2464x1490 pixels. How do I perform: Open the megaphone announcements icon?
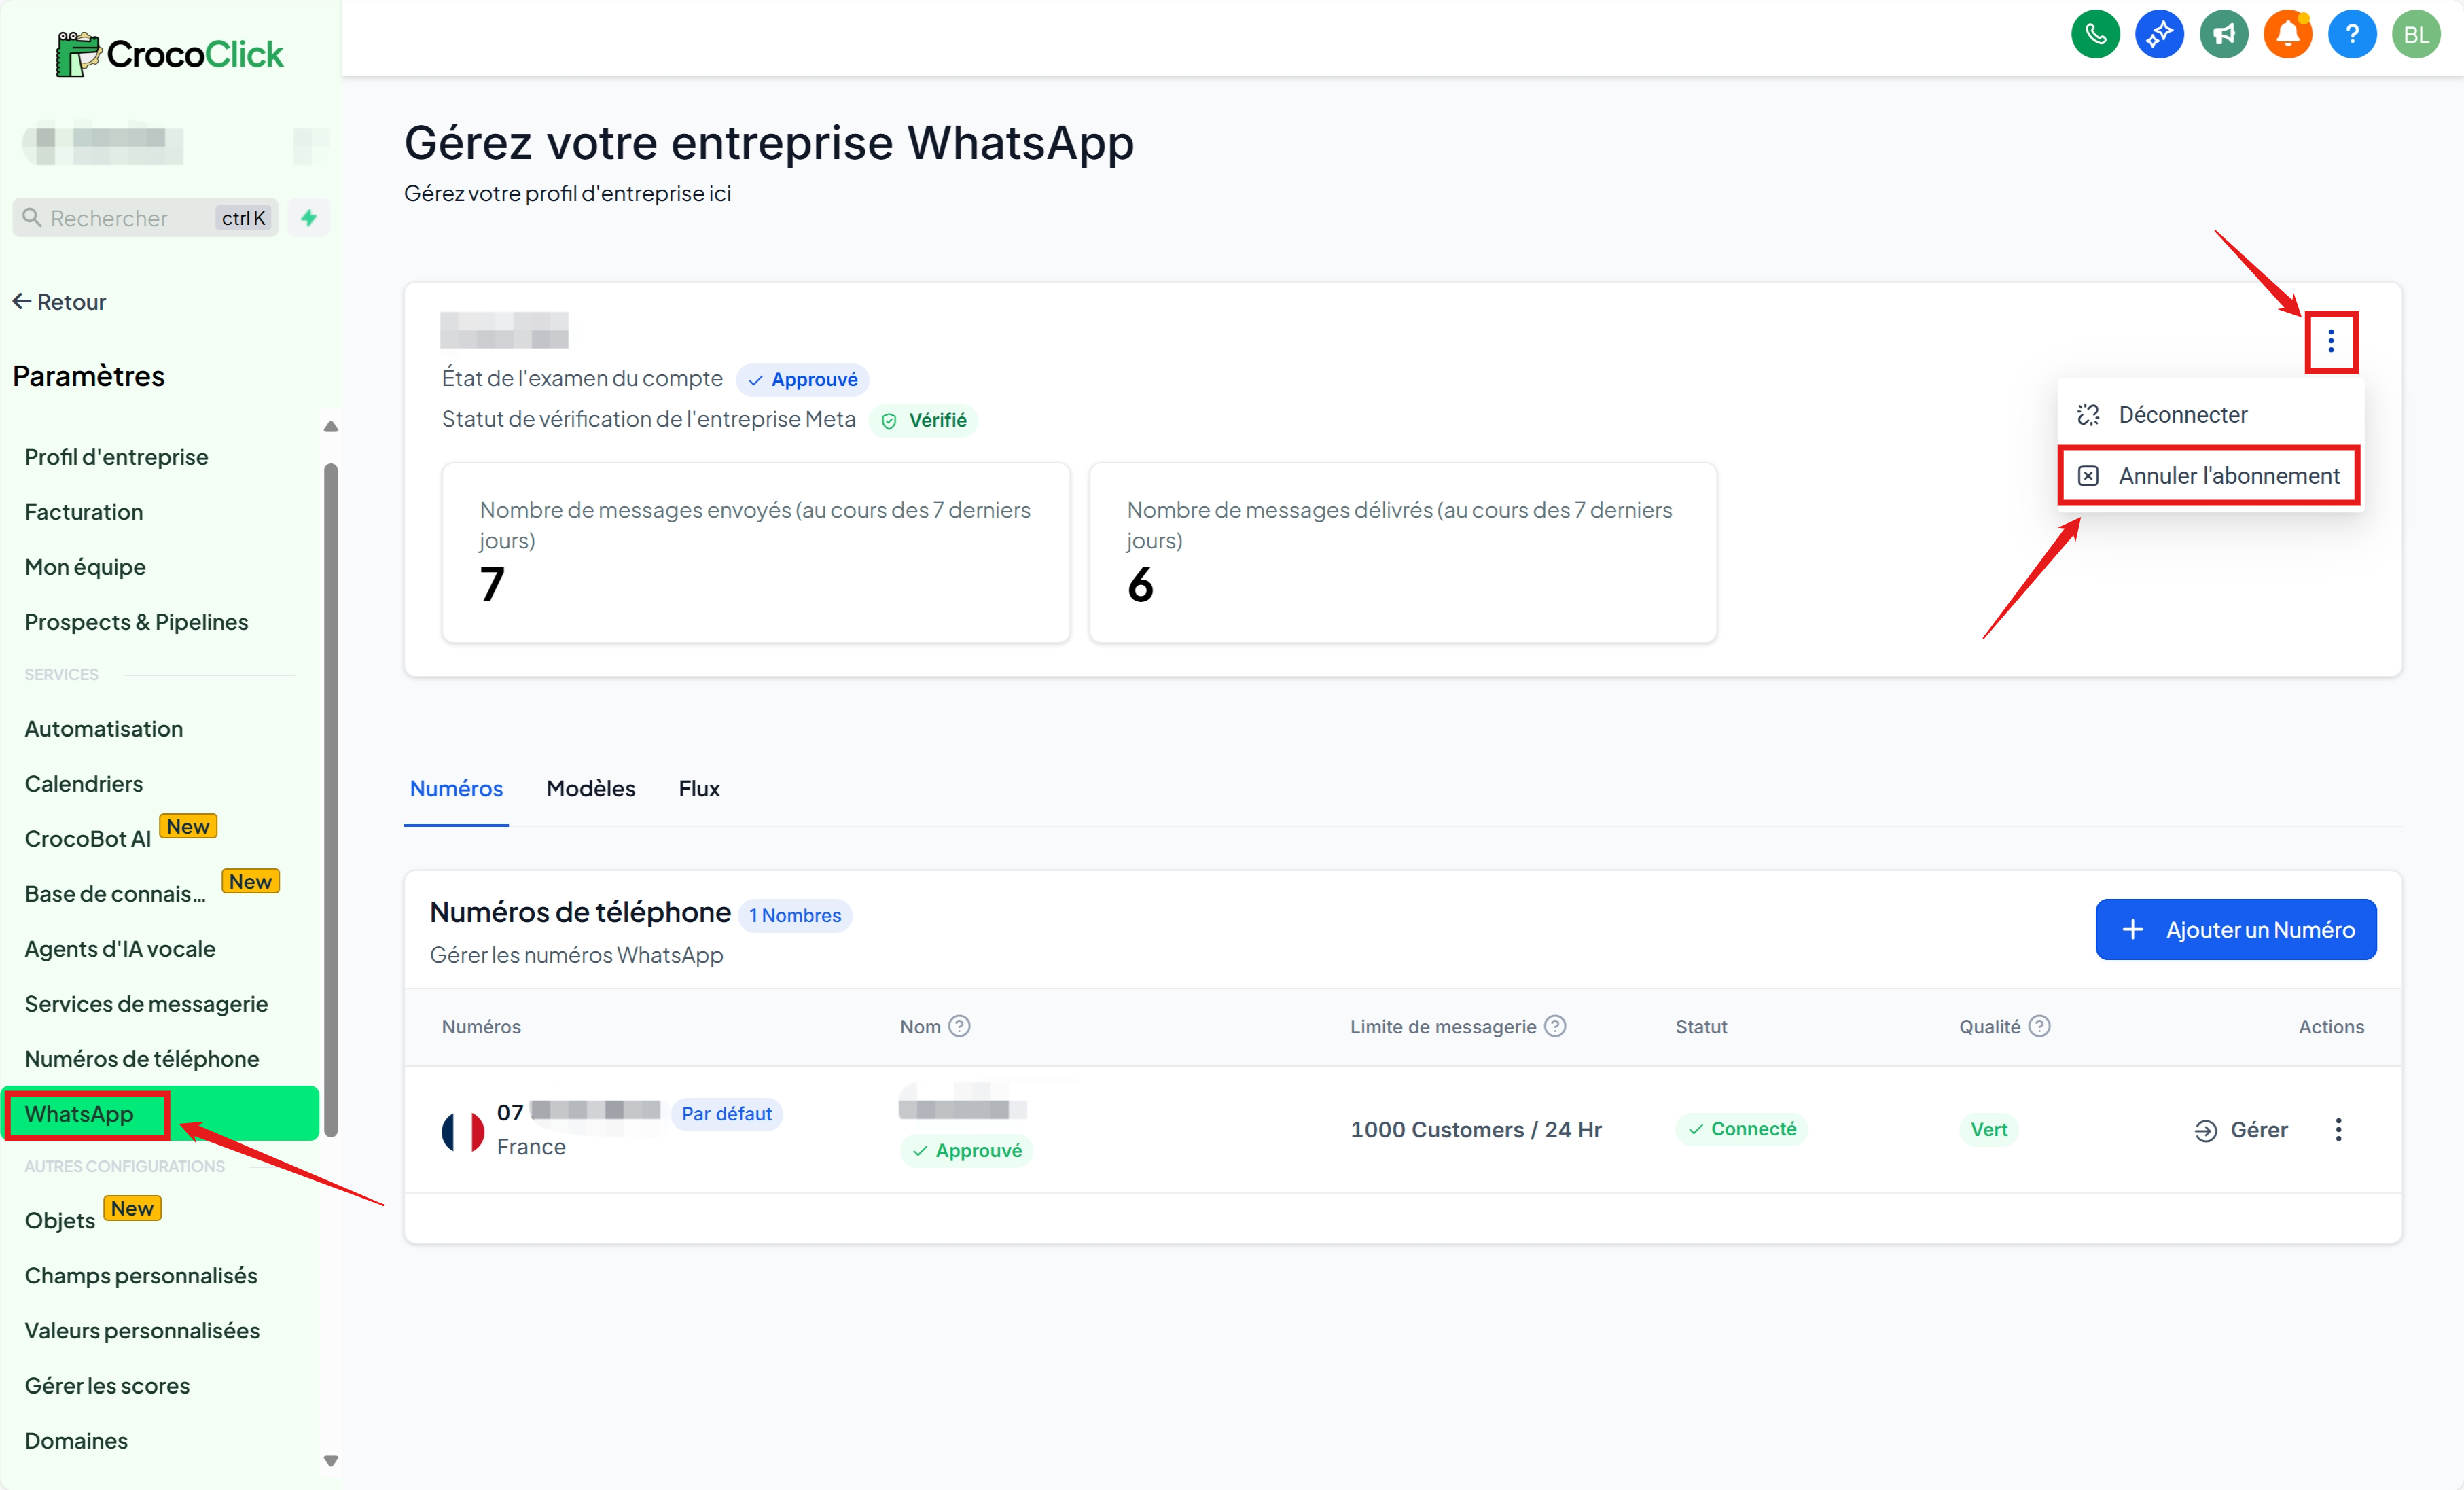(x=2223, y=35)
